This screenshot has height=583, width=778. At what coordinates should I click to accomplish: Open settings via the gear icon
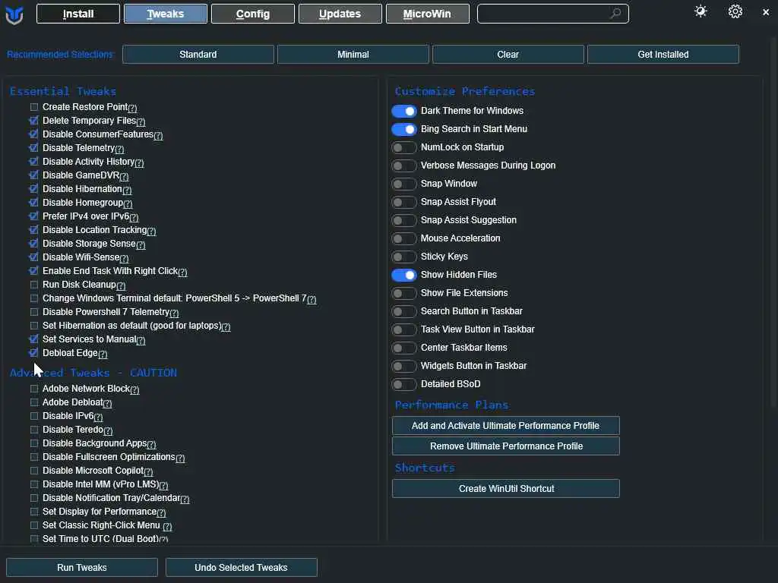735,12
